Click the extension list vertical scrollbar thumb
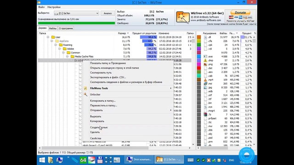The image size is (294, 165). coord(254,40)
